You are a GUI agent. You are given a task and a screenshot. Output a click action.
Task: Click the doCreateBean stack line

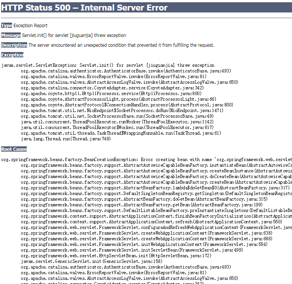pyautogui.click(x=156, y=177)
